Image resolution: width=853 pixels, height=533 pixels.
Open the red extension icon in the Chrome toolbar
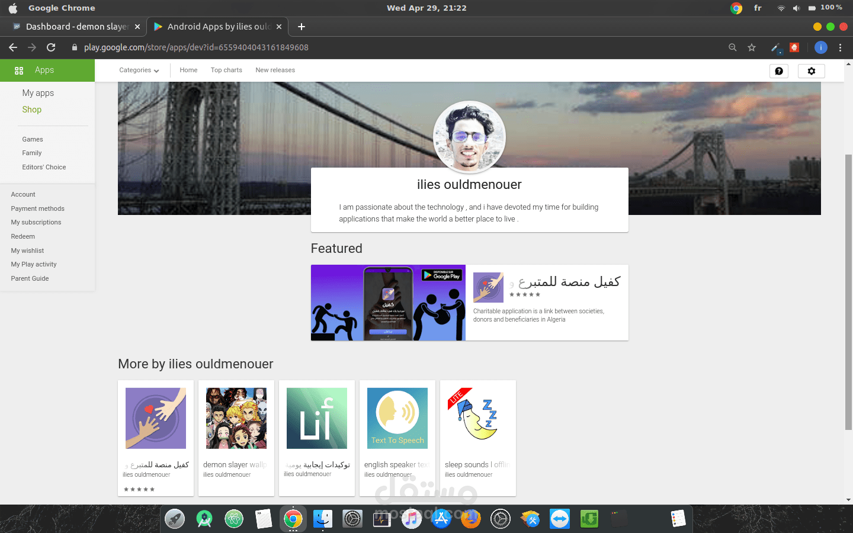pos(795,47)
